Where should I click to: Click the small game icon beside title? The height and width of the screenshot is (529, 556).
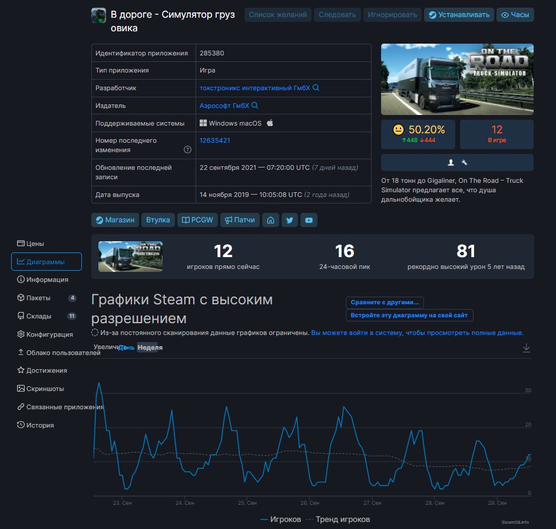click(x=98, y=15)
